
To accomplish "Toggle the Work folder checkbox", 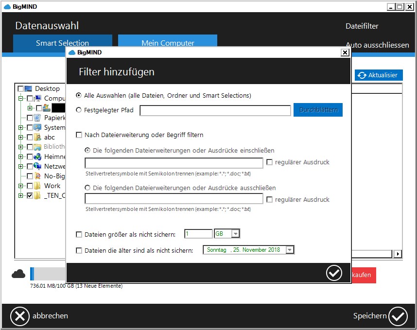I will (30, 186).
